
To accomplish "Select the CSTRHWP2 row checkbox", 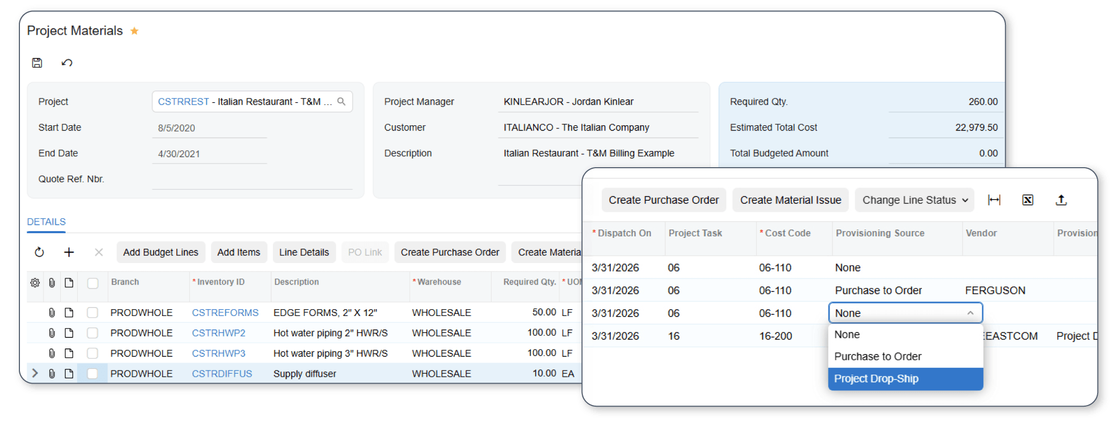I will click(x=93, y=333).
